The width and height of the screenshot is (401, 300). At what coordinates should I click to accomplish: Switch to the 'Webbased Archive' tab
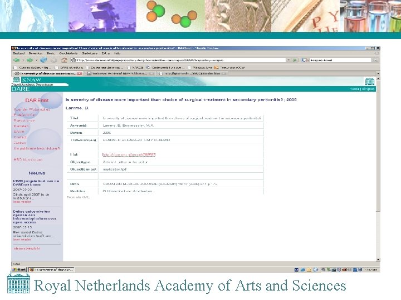(x=120, y=73)
